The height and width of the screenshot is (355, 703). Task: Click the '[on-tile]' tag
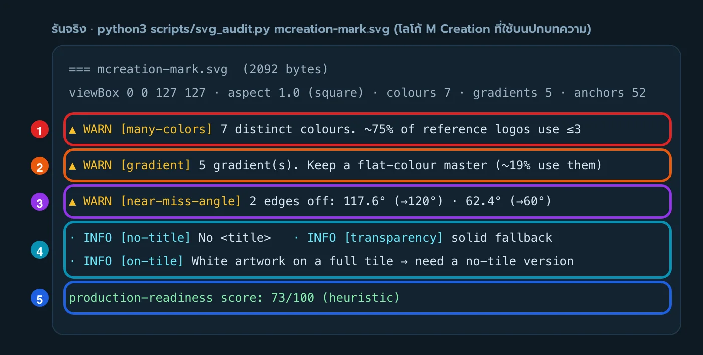152,261
